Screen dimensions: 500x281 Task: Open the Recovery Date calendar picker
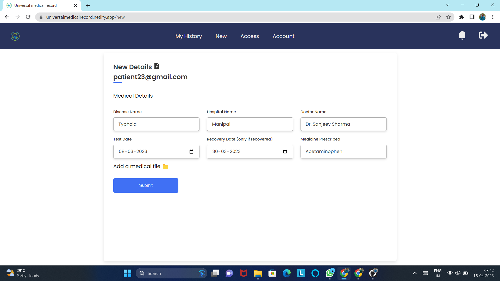tap(285, 151)
